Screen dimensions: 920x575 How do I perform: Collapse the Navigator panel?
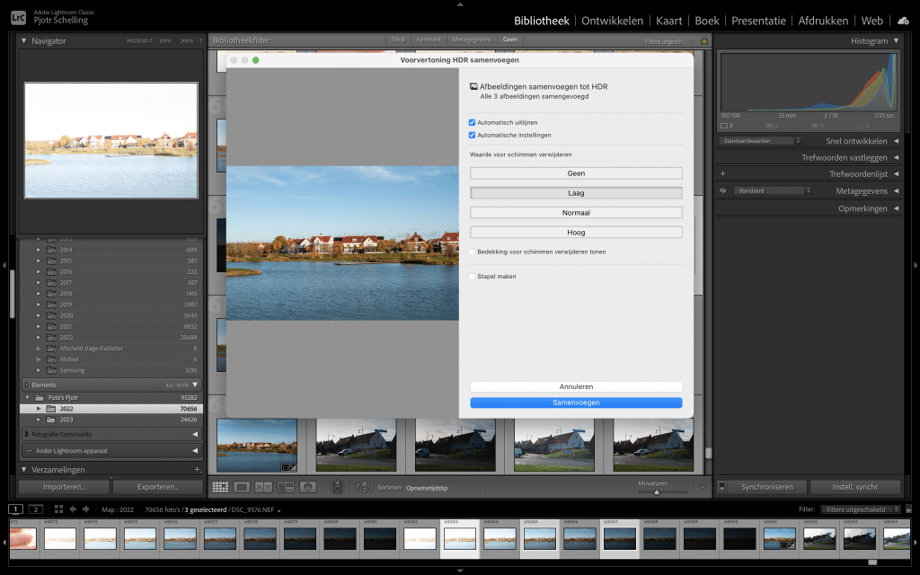tap(24, 41)
